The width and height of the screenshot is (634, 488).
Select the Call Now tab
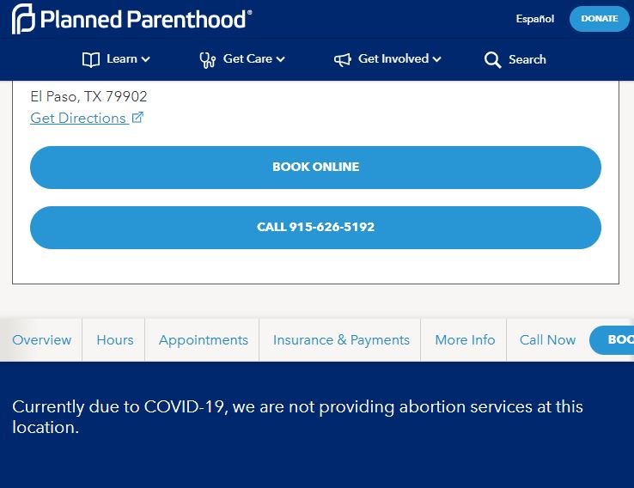click(x=547, y=339)
